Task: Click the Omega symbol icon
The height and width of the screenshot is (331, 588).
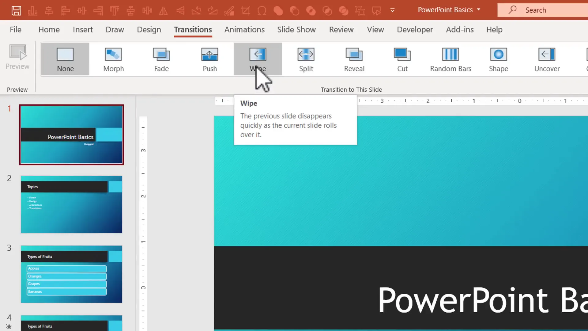Action: coord(262,11)
